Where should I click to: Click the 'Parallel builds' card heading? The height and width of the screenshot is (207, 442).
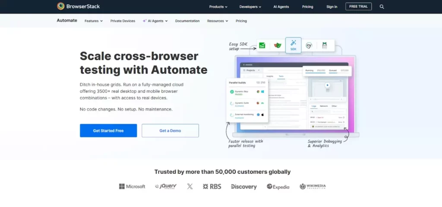[238, 83]
